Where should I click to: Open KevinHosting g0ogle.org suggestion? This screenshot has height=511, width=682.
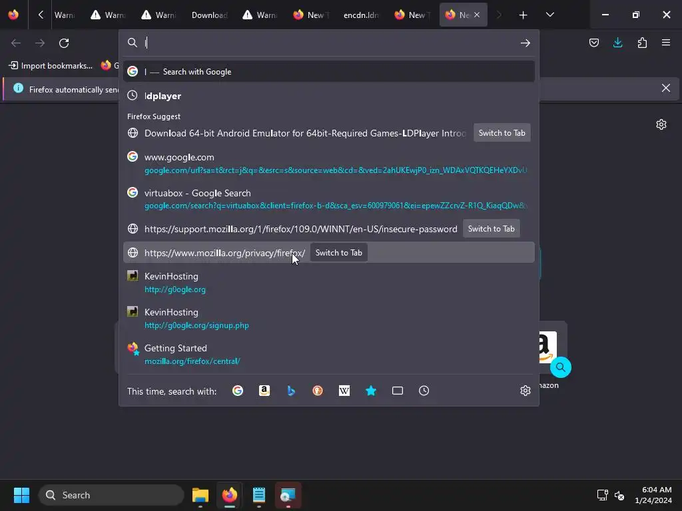329,282
